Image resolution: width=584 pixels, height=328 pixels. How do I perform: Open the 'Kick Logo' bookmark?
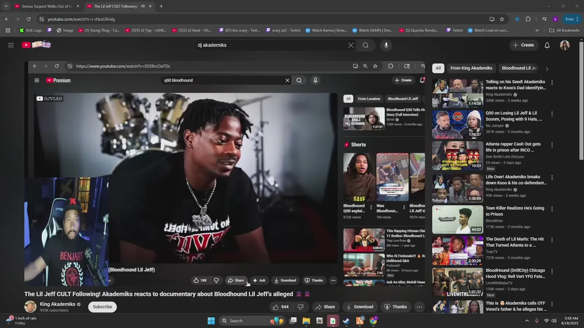(31, 31)
